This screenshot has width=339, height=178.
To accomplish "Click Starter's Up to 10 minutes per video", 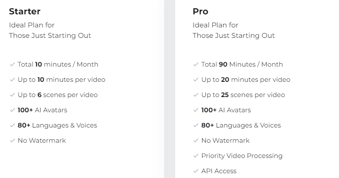I will [x=61, y=80].
